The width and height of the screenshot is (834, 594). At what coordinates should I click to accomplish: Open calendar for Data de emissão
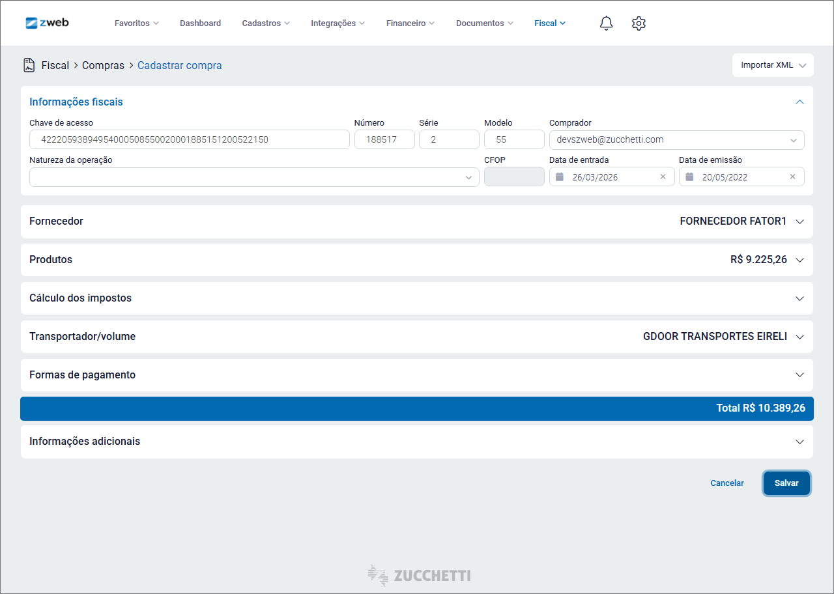pyautogui.click(x=689, y=177)
